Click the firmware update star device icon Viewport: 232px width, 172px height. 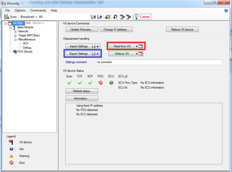tap(107, 17)
